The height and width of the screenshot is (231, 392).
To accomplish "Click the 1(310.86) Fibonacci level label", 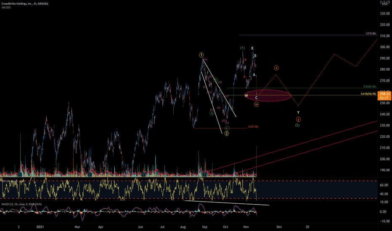I will click(x=371, y=34).
